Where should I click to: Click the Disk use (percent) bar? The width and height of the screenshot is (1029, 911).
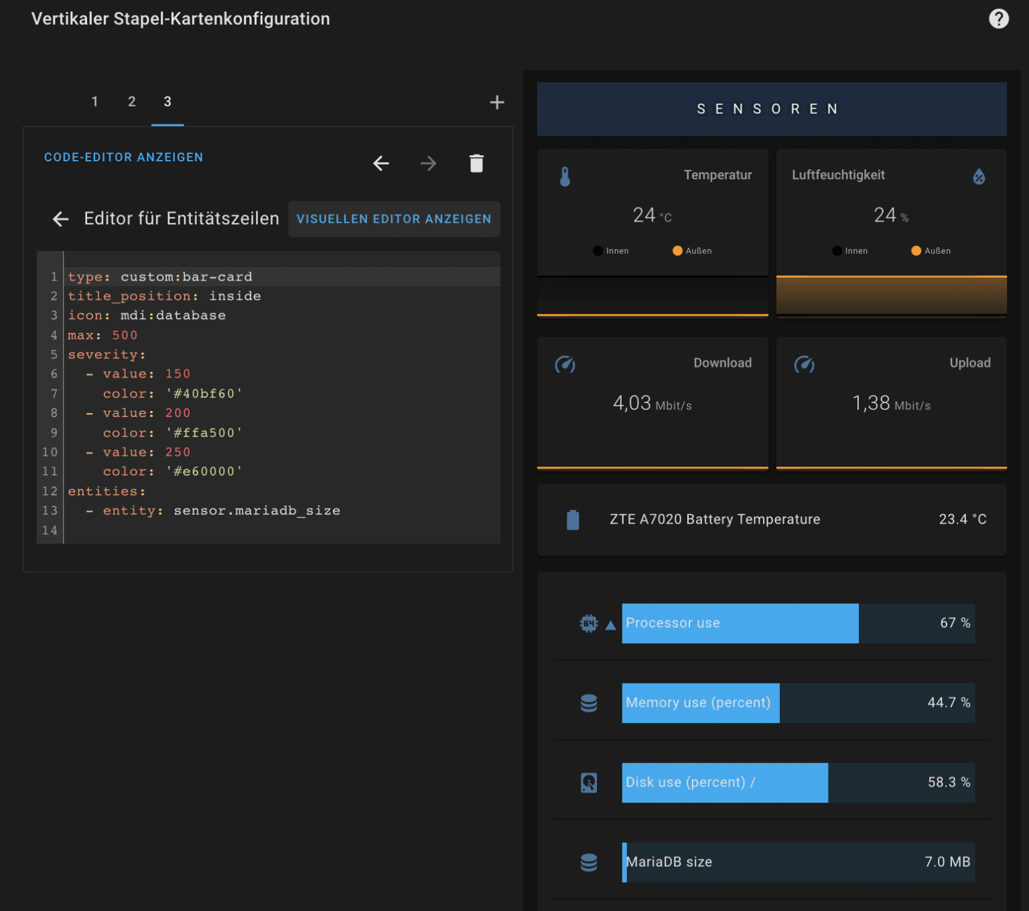[799, 782]
